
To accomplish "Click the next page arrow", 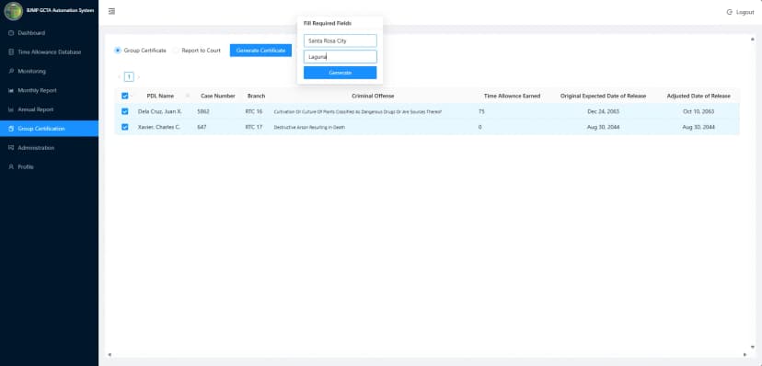I will (x=138, y=76).
